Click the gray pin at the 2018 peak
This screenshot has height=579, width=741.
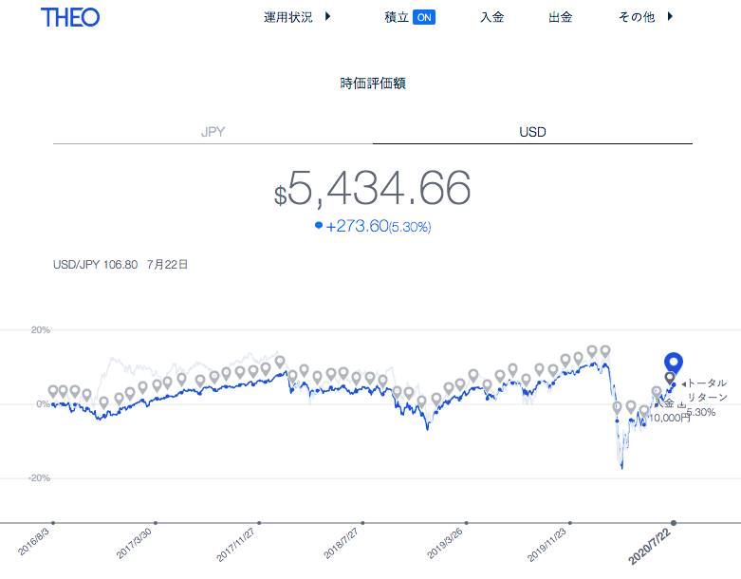click(x=280, y=363)
